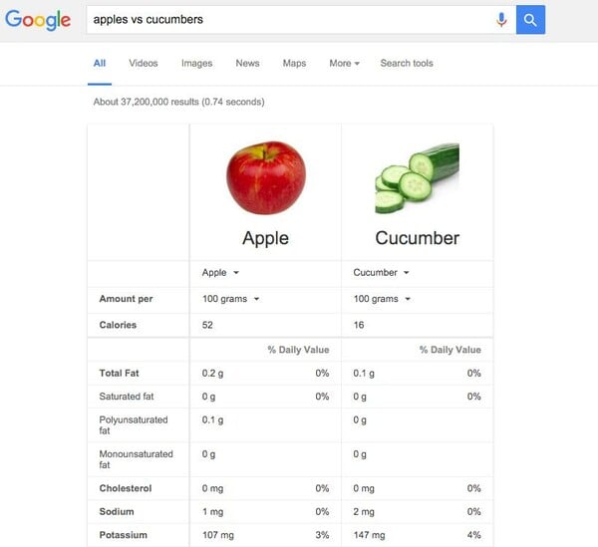Change cucumber amount from 100 grams
This screenshot has width=598, height=547.
382,299
